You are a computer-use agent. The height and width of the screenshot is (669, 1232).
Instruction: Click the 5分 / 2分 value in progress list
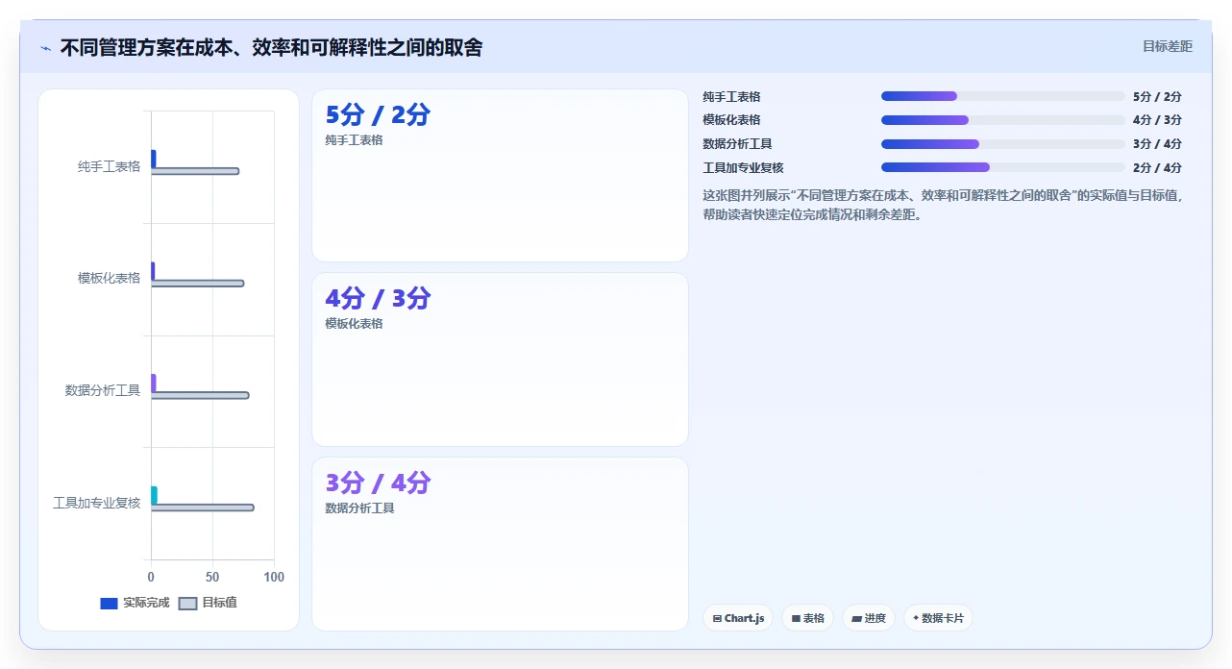click(1157, 97)
